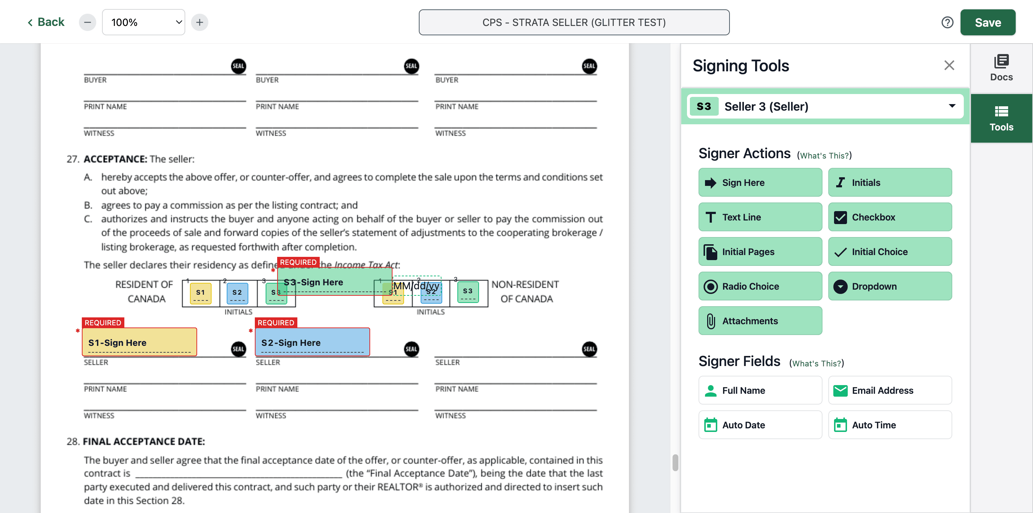The height and width of the screenshot is (513, 1033).
Task: Zoom in with the plus button
Action: pyautogui.click(x=199, y=22)
